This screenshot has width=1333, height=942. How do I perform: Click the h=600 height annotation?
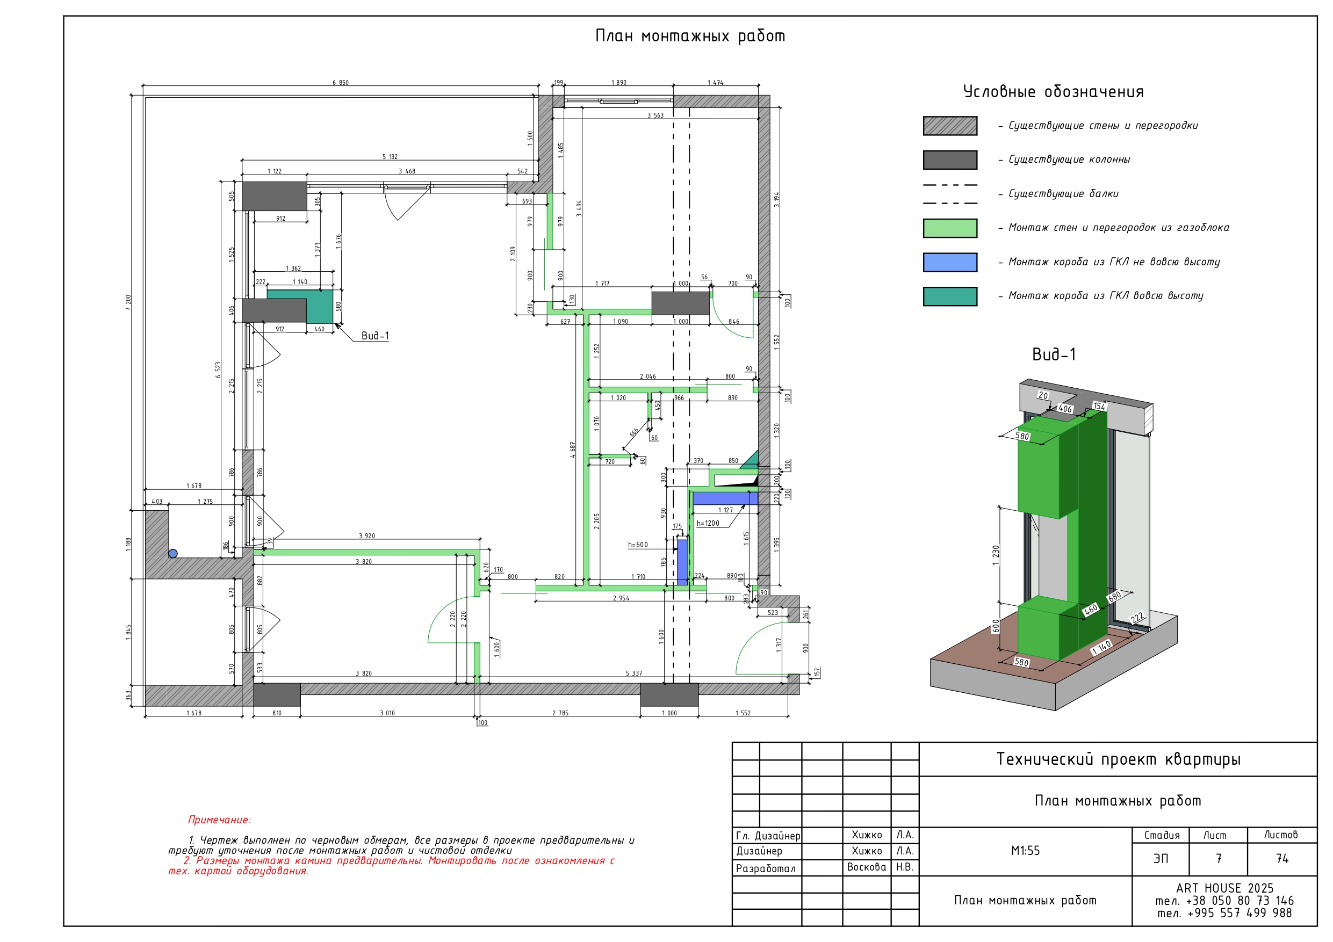(x=637, y=545)
